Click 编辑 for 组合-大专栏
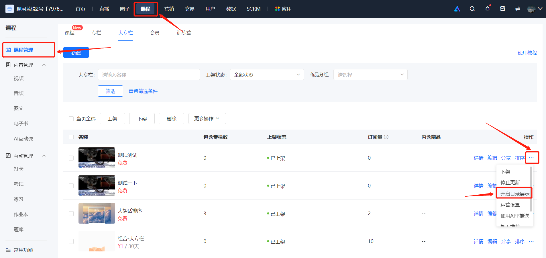Image resolution: width=546 pixels, height=258 pixels. coord(492,241)
